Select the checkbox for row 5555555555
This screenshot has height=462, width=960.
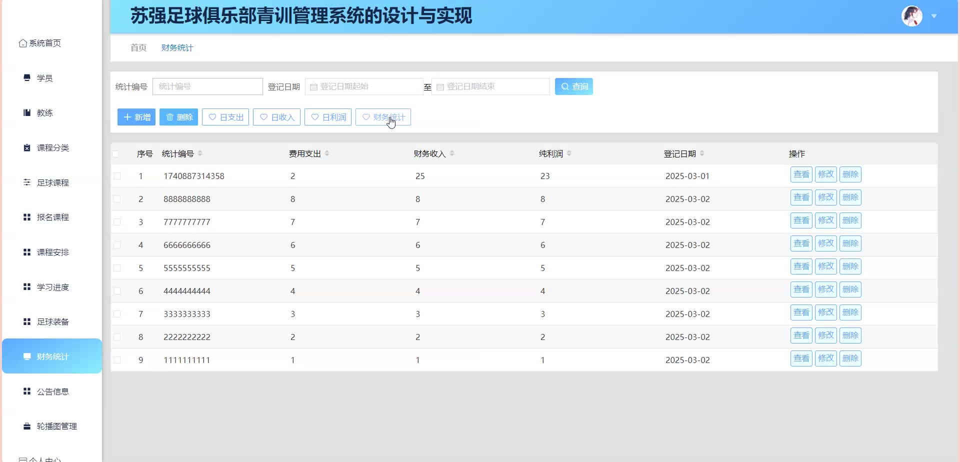point(117,268)
